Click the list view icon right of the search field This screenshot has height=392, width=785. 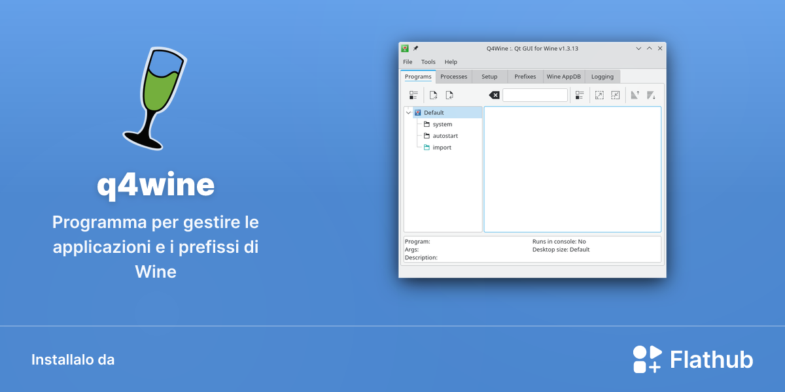coord(580,95)
